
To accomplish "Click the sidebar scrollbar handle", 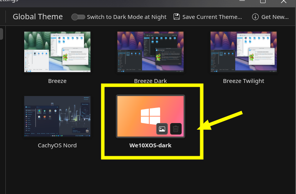I will coord(1,34).
